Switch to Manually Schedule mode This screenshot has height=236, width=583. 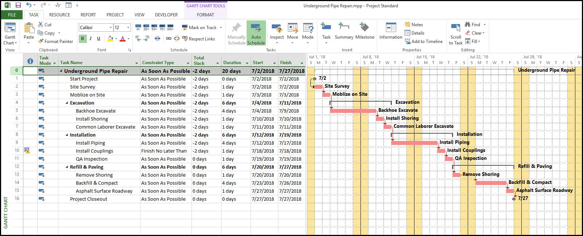coord(236,34)
